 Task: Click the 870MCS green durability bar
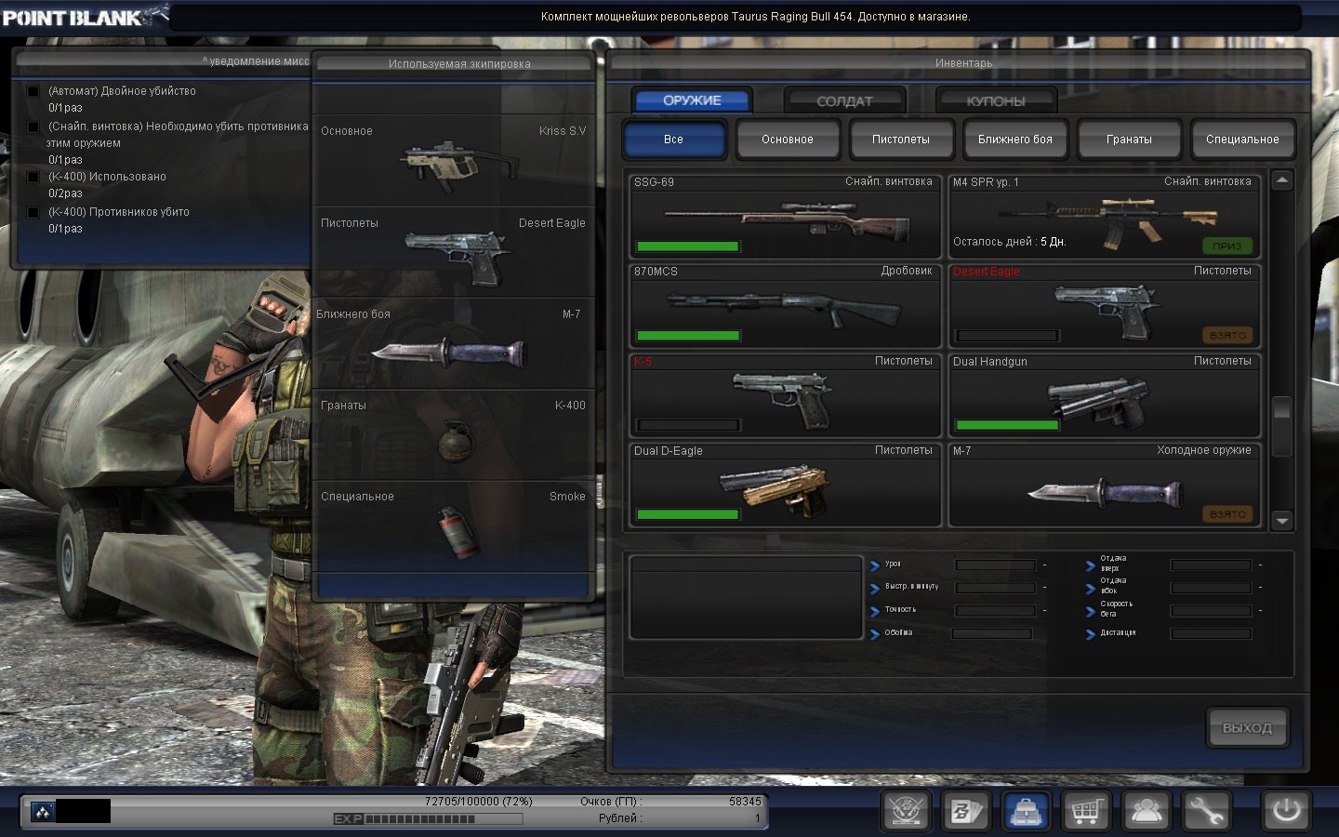(687, 336)
